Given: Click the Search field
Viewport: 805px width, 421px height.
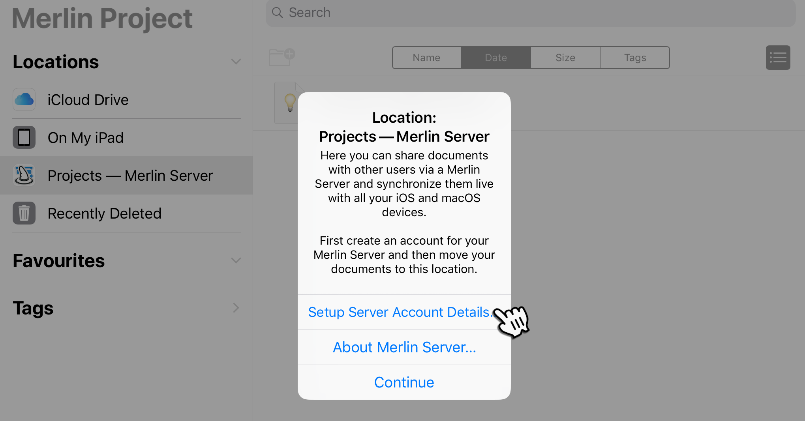Looking at the screenshot, I should [x=531, y=13].
